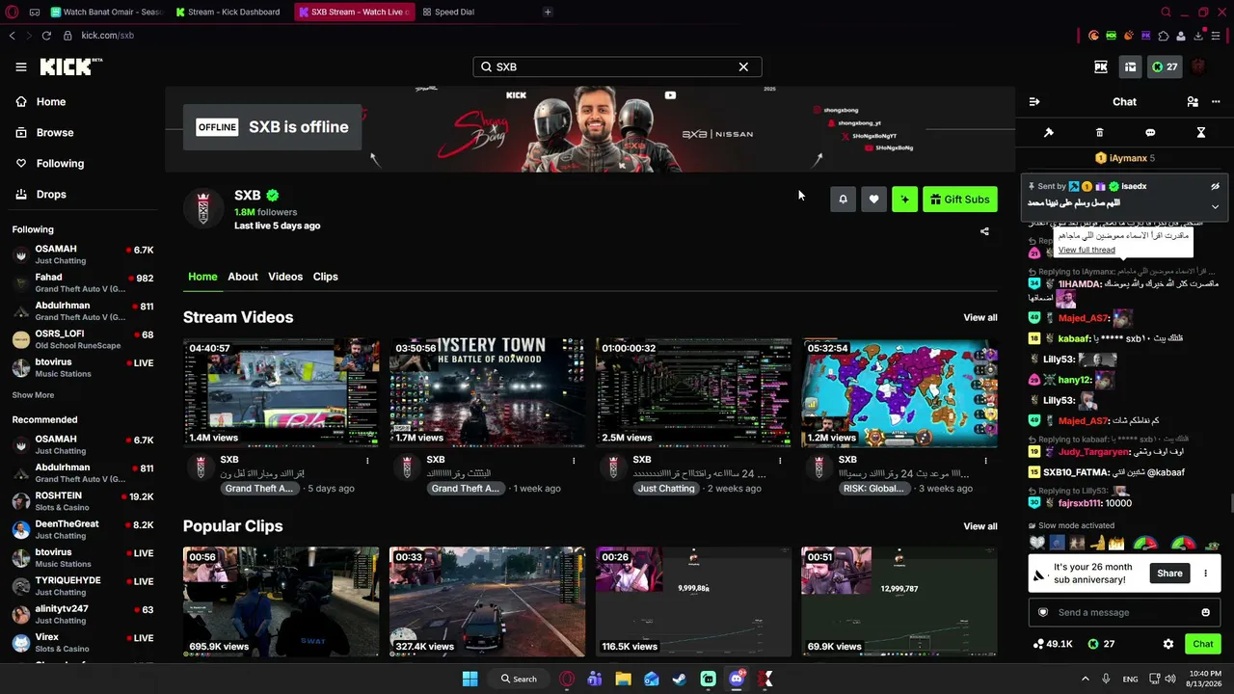Open Fahad's channel in Following list
This screenshot has height=694, width=1234.
(83, 283)
